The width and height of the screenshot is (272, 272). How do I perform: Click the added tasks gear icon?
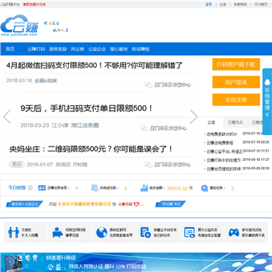(204, 188)
